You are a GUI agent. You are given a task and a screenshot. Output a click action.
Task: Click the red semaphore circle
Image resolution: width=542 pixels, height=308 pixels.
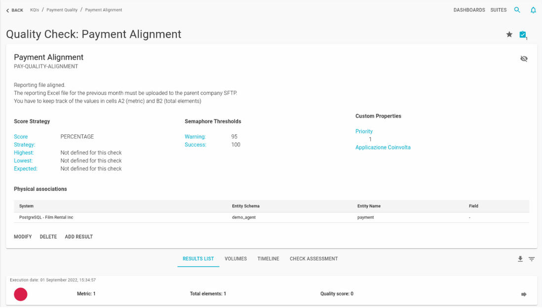(20, 295)
